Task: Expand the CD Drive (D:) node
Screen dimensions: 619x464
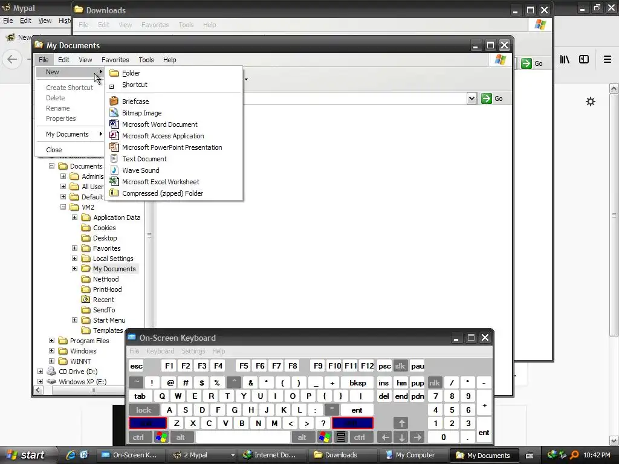Action: click(41, 371)
